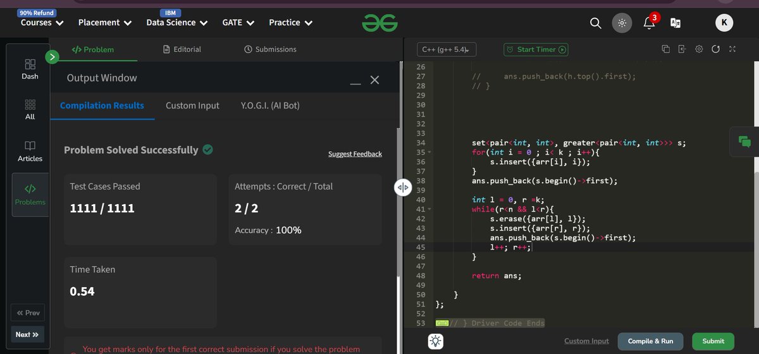Image resolution: width=759 pixels, height=354 pixels.
Task: Open the Y.O.G.I. (AI Bot) tab
Action: click(x=270, y=106)
